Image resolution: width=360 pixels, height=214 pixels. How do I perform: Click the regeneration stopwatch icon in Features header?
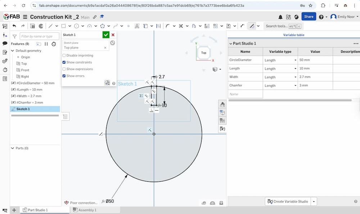pos(54,44)
